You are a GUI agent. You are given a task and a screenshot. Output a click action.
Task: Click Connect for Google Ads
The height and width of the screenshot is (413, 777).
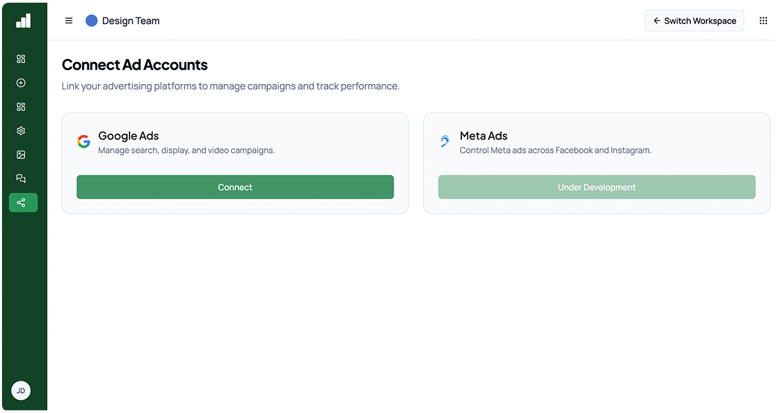pyautogui.click(x=235, y=187)
